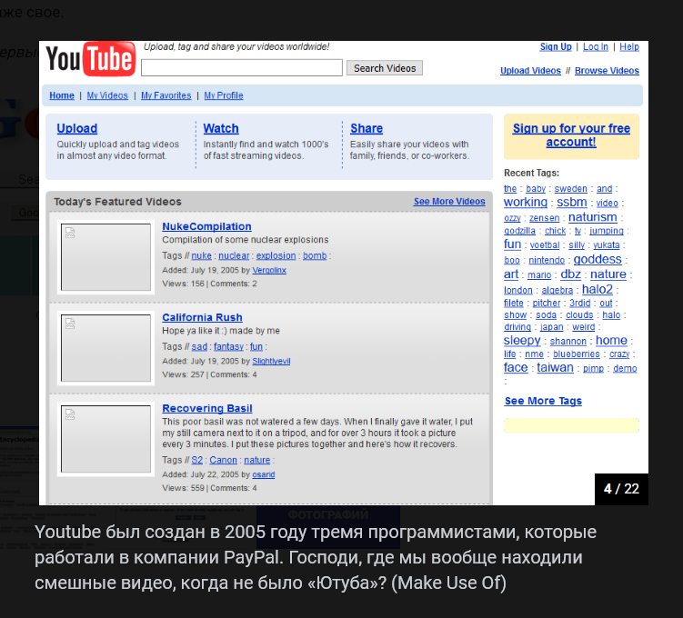
Task: Open the Sign Up link
Action: [556, 47]
